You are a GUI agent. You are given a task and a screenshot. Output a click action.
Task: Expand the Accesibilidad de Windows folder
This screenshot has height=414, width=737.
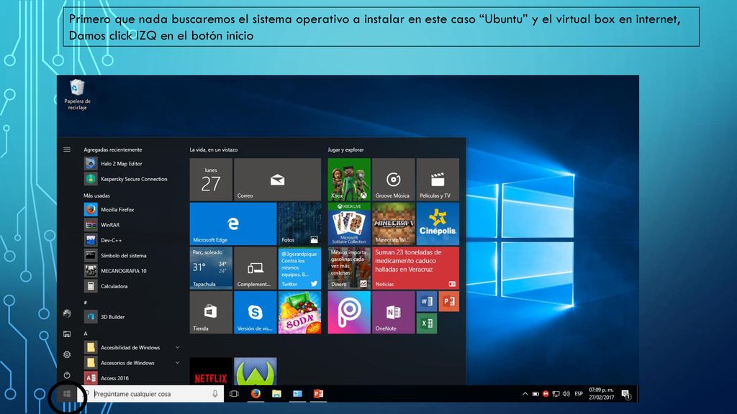click(177, 347)
